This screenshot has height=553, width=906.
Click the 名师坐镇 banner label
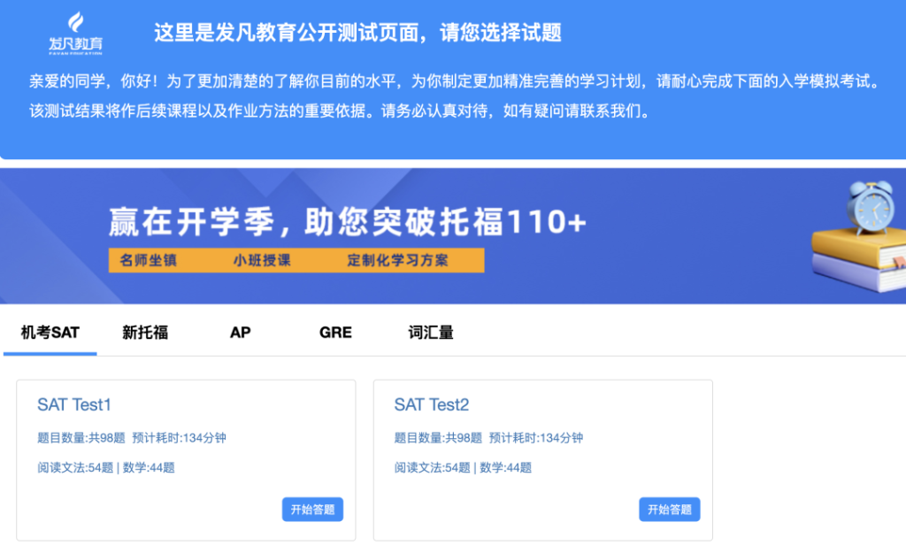click(x=149, y=261)
